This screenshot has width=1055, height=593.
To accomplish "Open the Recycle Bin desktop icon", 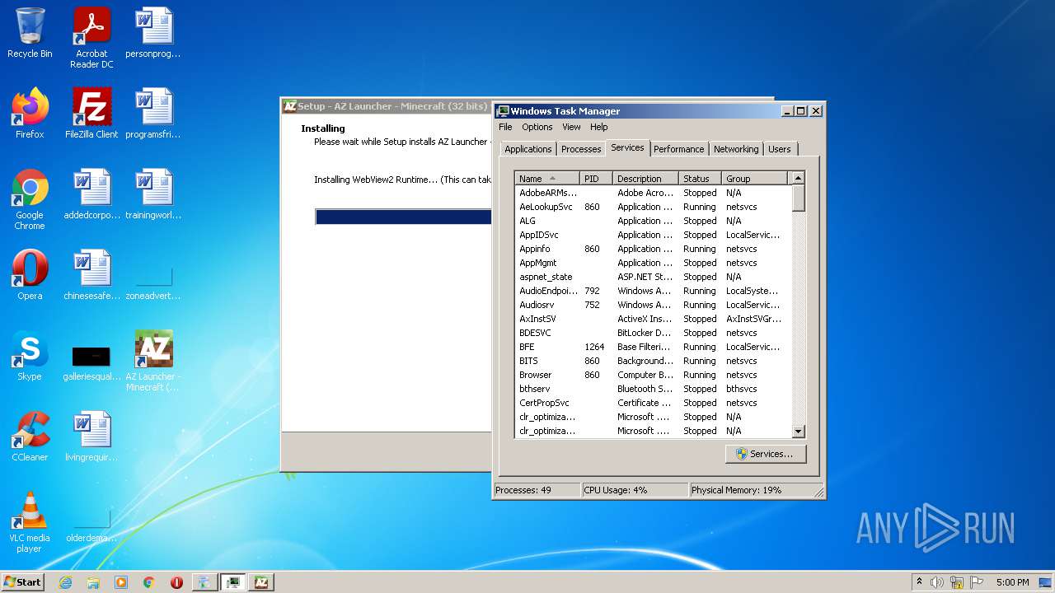I will point(30,33).
